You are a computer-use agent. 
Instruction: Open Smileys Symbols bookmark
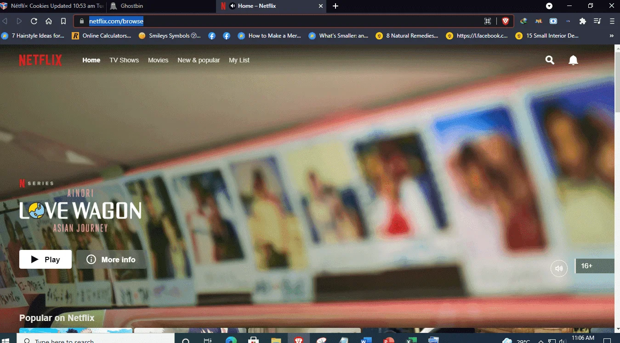pos(170,36)
